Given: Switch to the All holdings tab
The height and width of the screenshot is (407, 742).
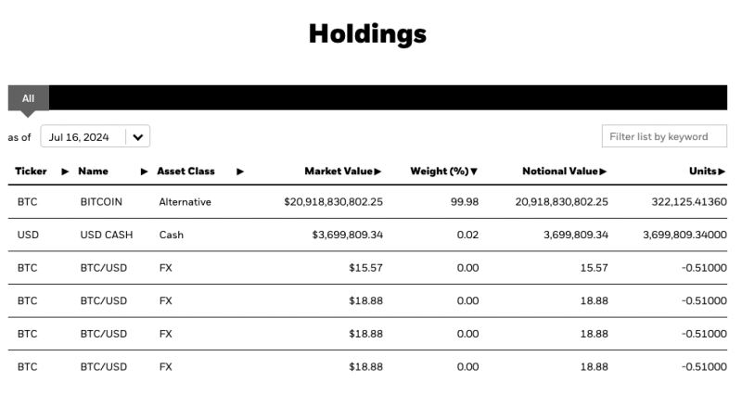Looking at the screenshot, I should click(28, 98).
